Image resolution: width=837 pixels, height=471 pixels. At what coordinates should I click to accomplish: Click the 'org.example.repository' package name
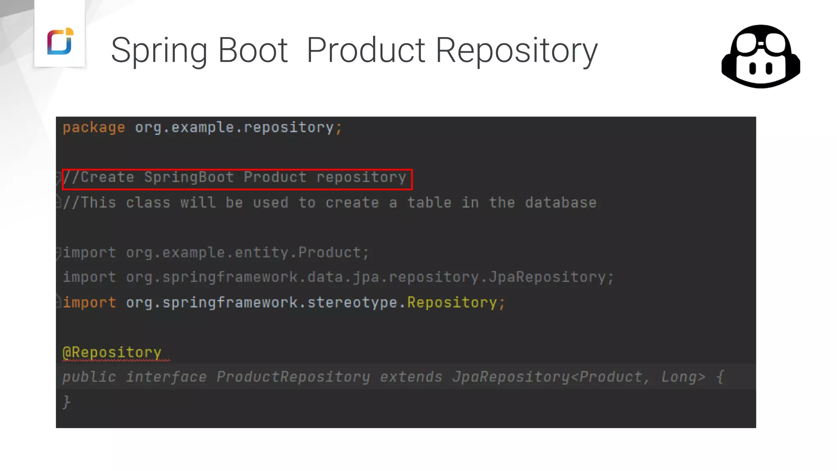235,128
